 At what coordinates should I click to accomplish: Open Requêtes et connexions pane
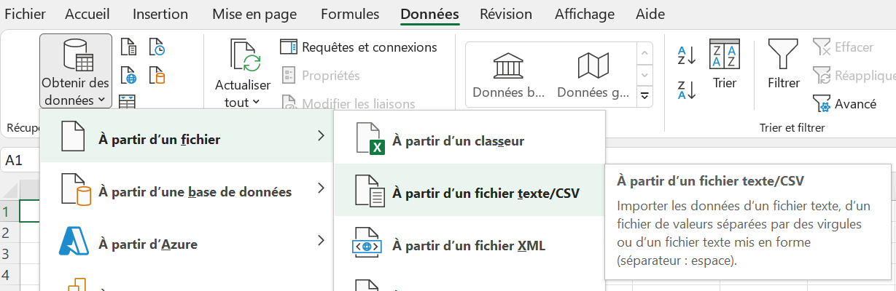359,47
